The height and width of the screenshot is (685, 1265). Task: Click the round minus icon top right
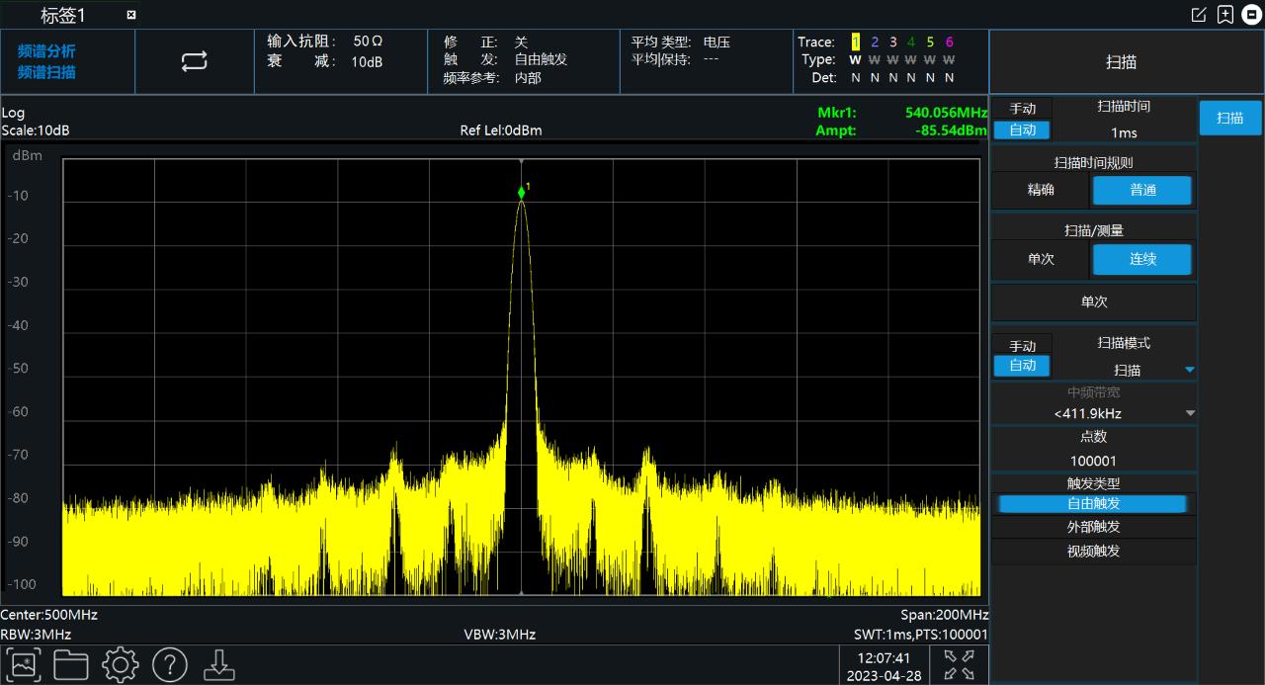point(1251,14)
